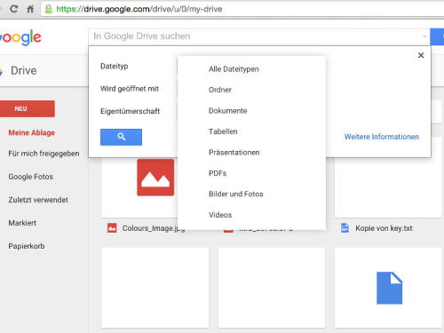Click the blue magnifier search button in panel
Viewport: 444px width, 333px height.
121,137
